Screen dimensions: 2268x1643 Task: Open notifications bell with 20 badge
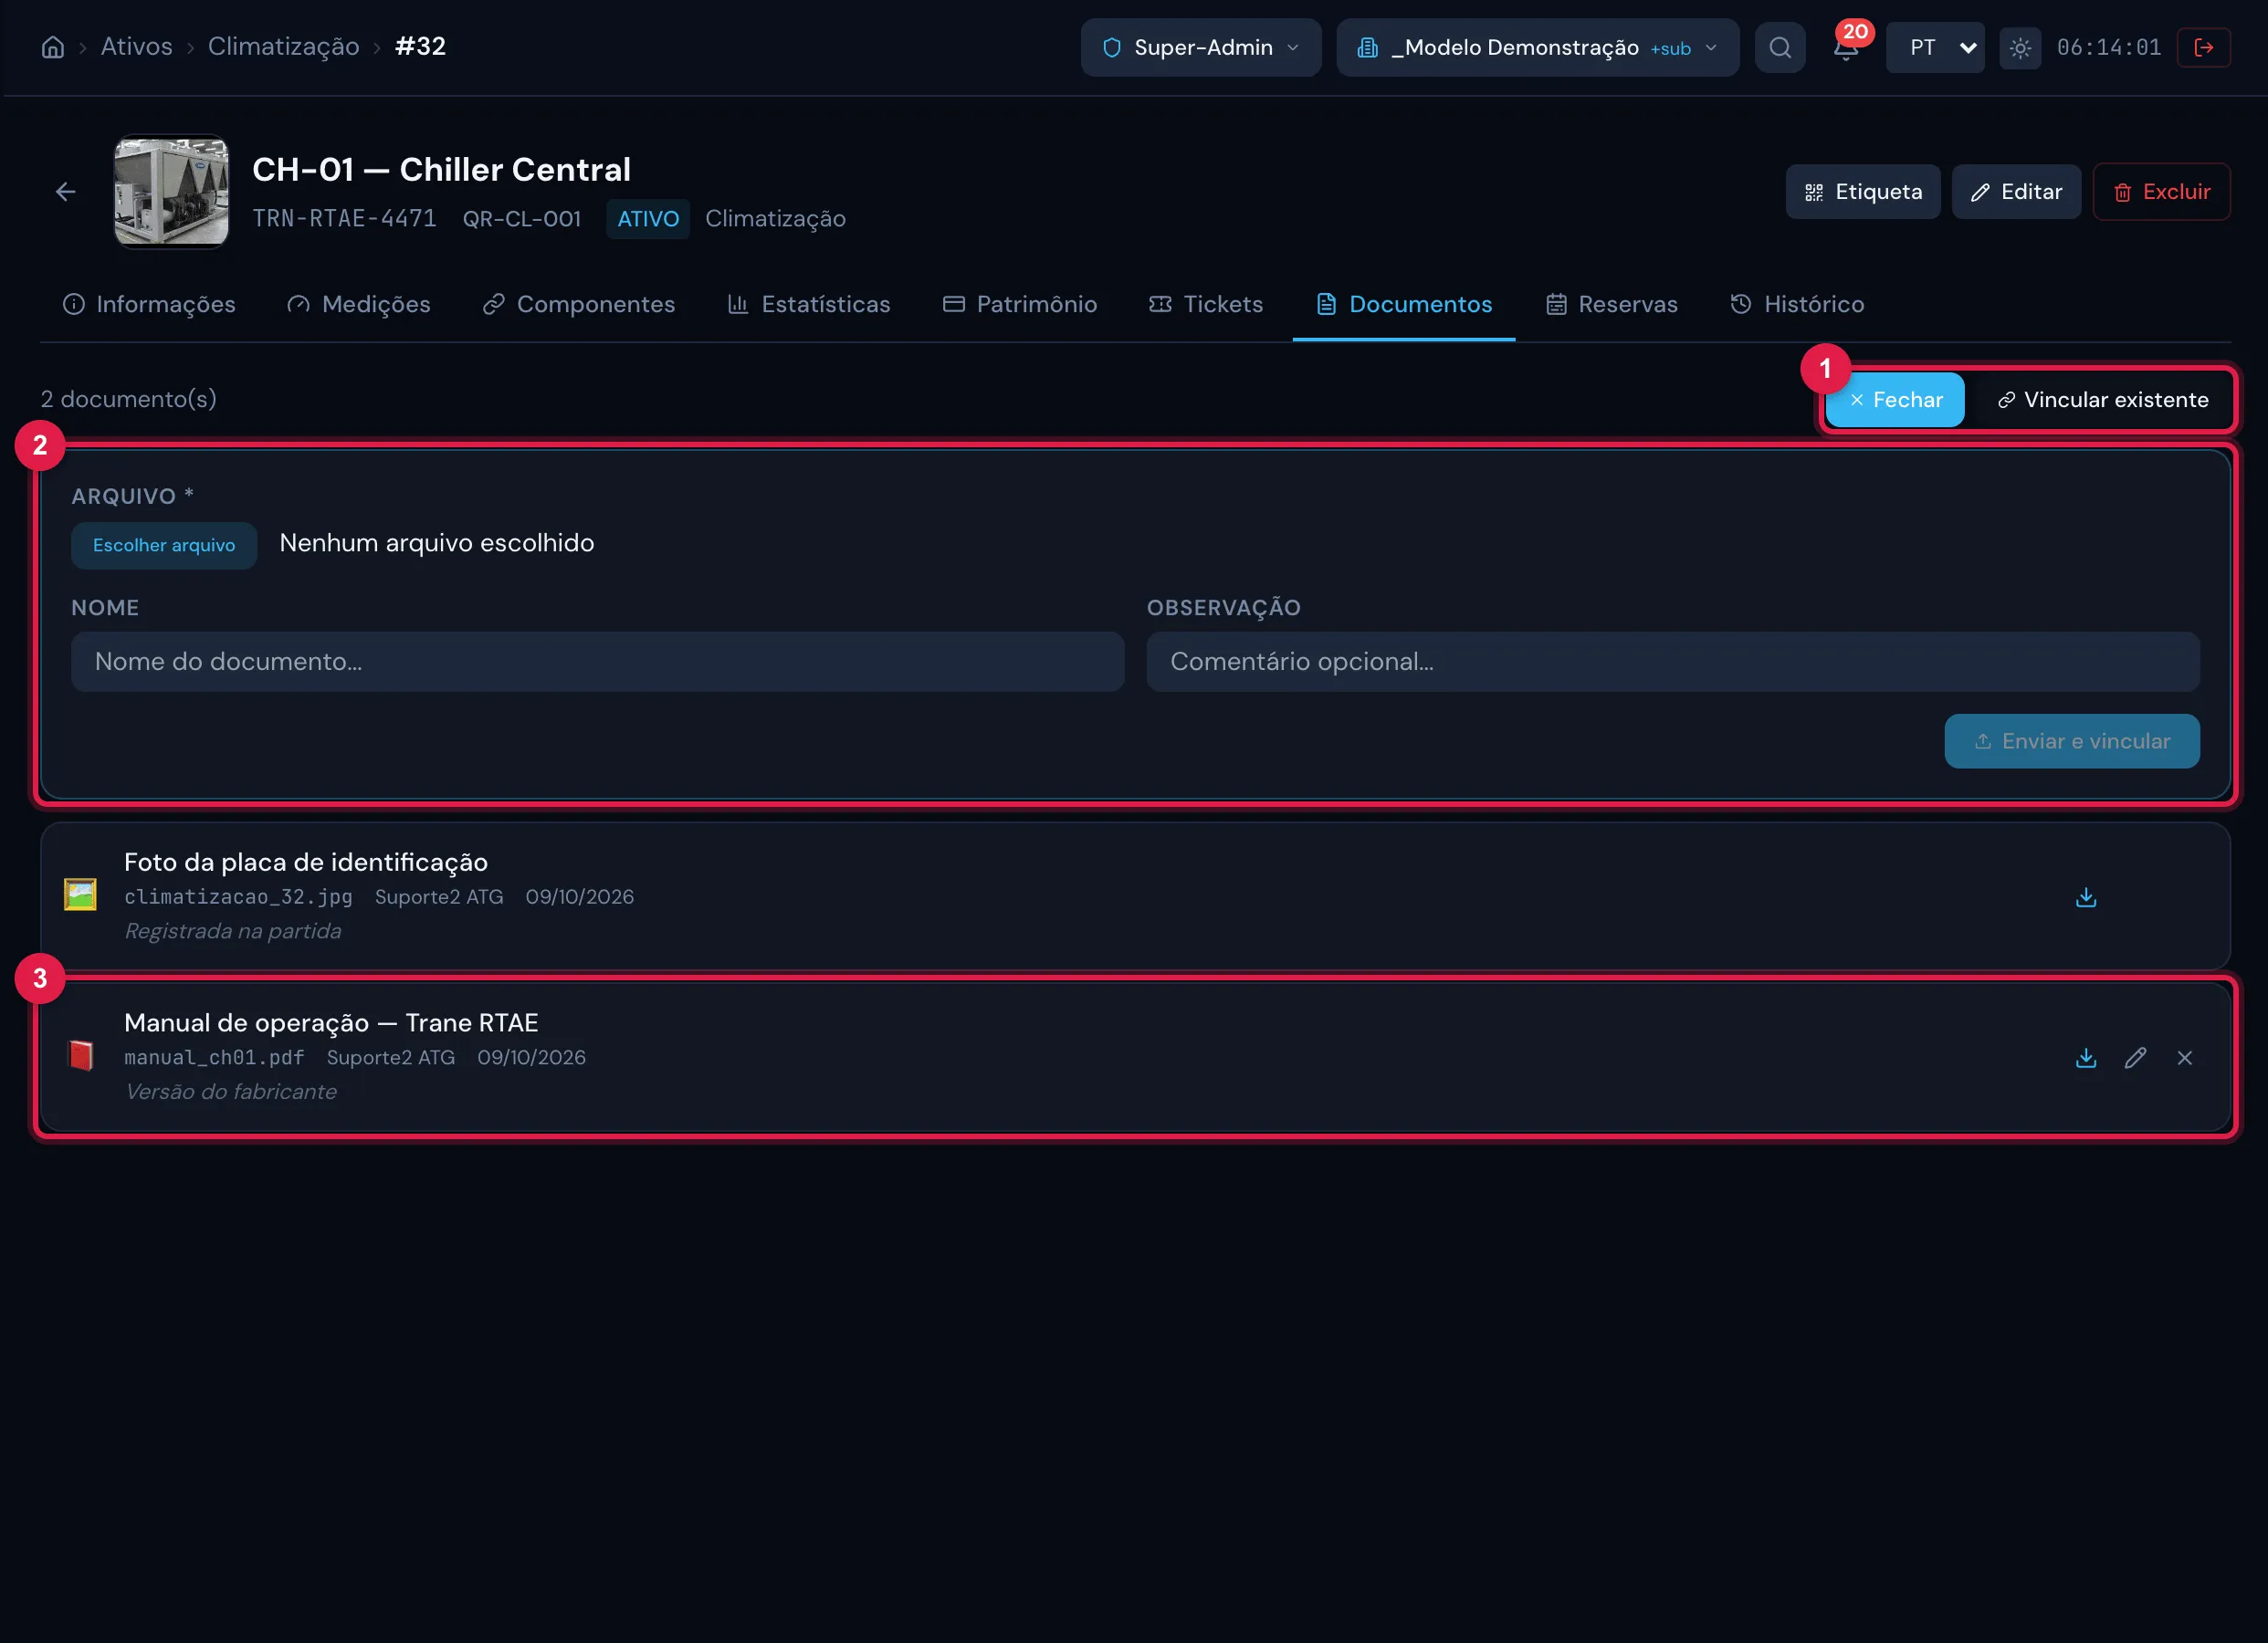(x=1846, y=47)
